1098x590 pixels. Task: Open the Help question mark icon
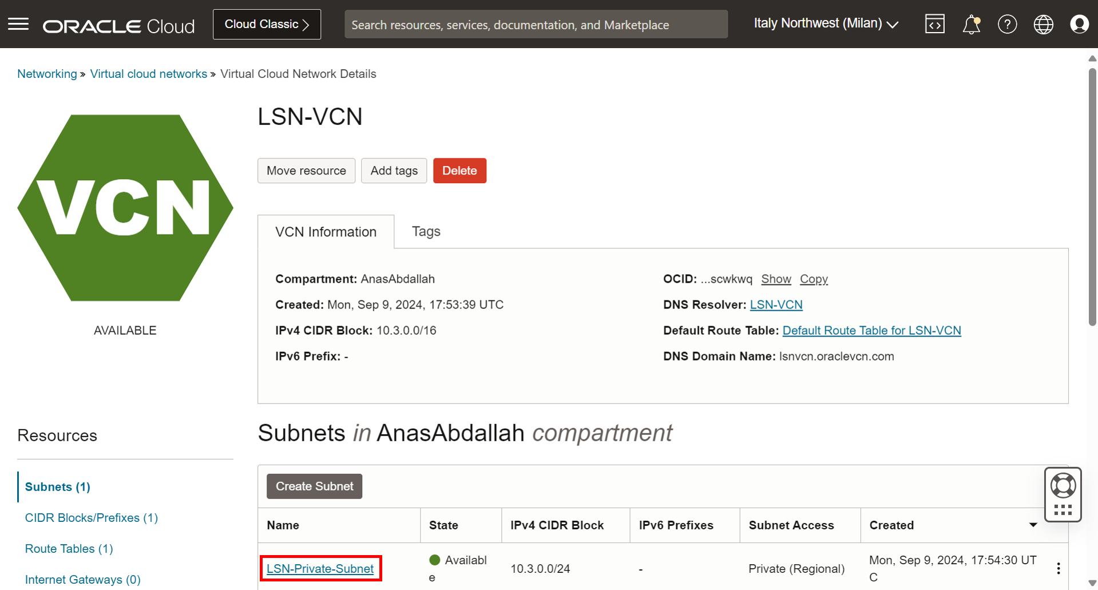point(1008,24)
